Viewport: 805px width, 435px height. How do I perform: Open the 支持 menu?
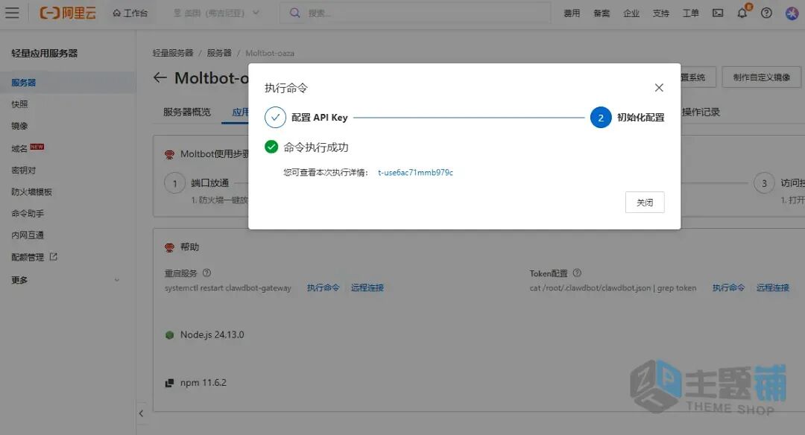pos(660,13)
